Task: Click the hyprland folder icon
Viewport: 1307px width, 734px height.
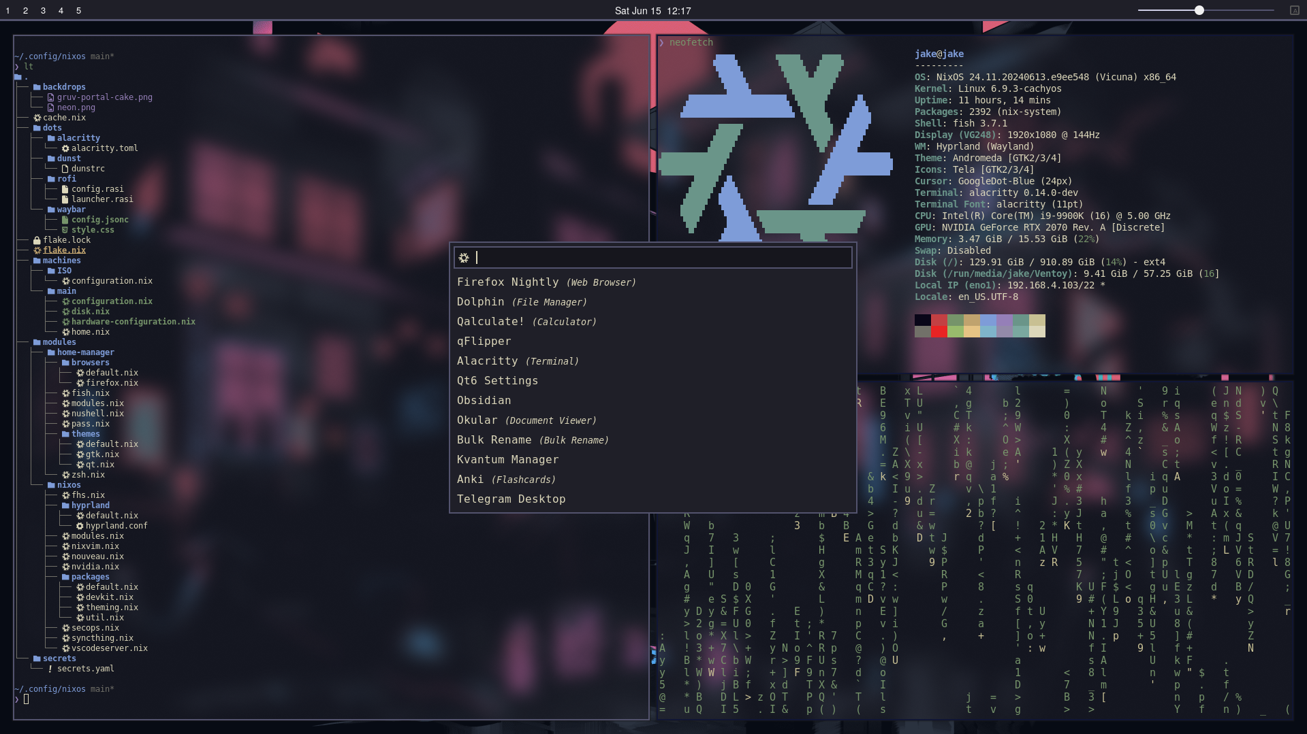Action: coord(65,505)
